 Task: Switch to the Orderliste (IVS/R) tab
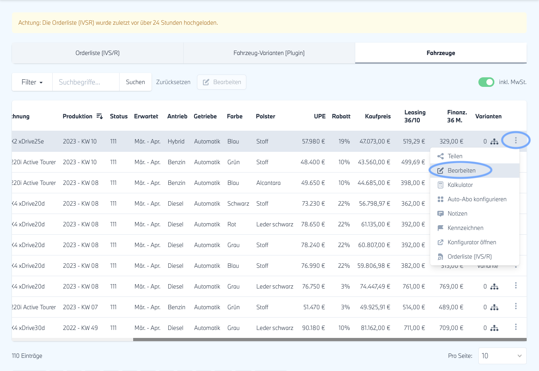98,53
